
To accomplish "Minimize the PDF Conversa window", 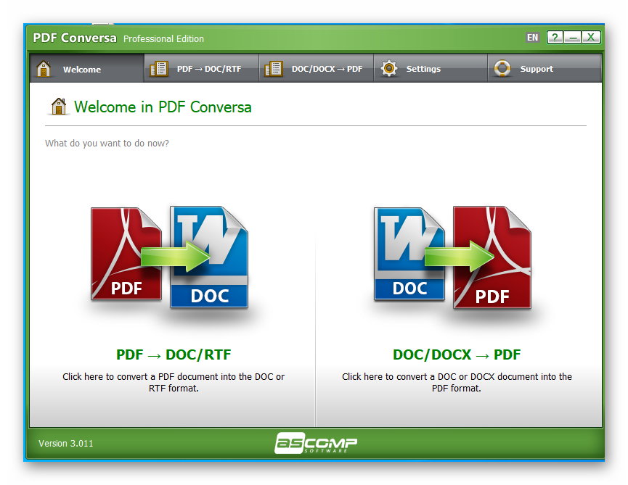I will tap(573, 38).
